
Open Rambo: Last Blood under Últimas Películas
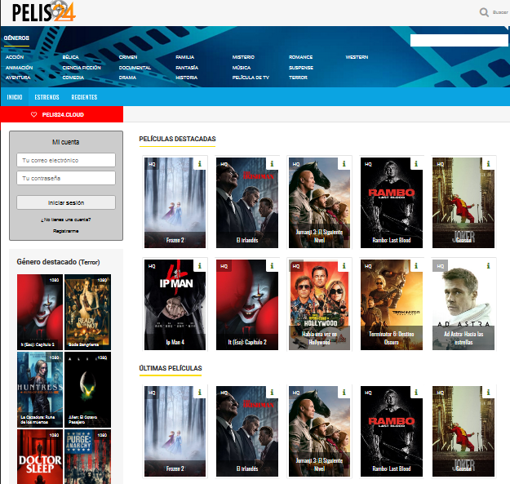[x=392, y=431]
